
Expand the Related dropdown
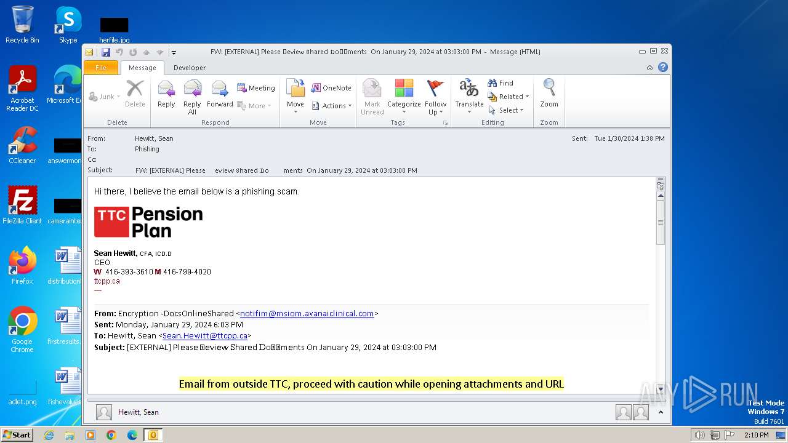coord(509,97)
